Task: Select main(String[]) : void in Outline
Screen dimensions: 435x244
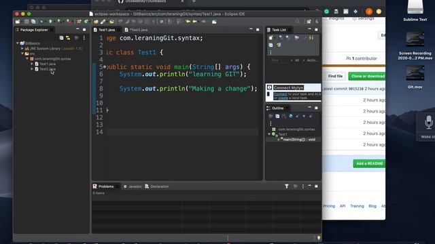Action: (299, 140)
